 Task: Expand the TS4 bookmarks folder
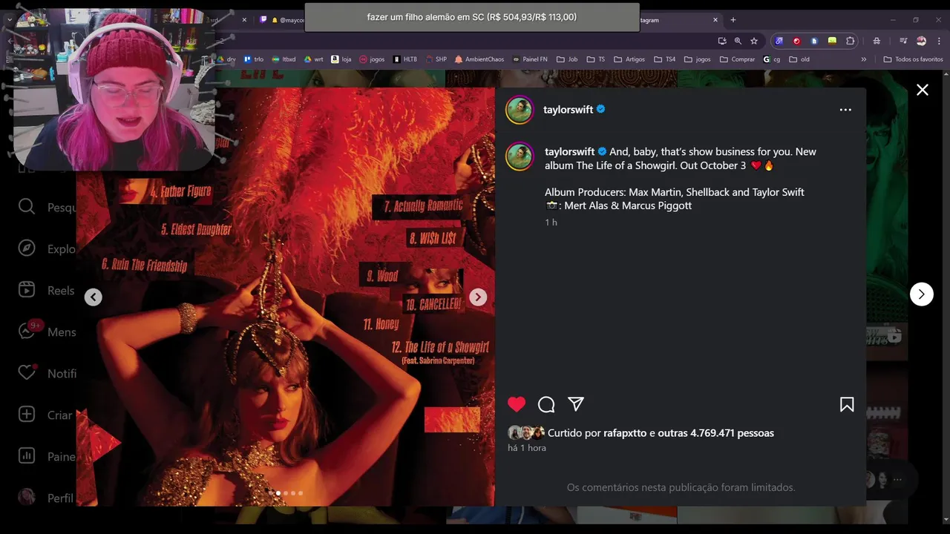point(665,59)
